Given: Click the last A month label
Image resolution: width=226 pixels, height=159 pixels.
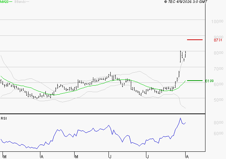Looking at the screenshot, I should (187, 157).
